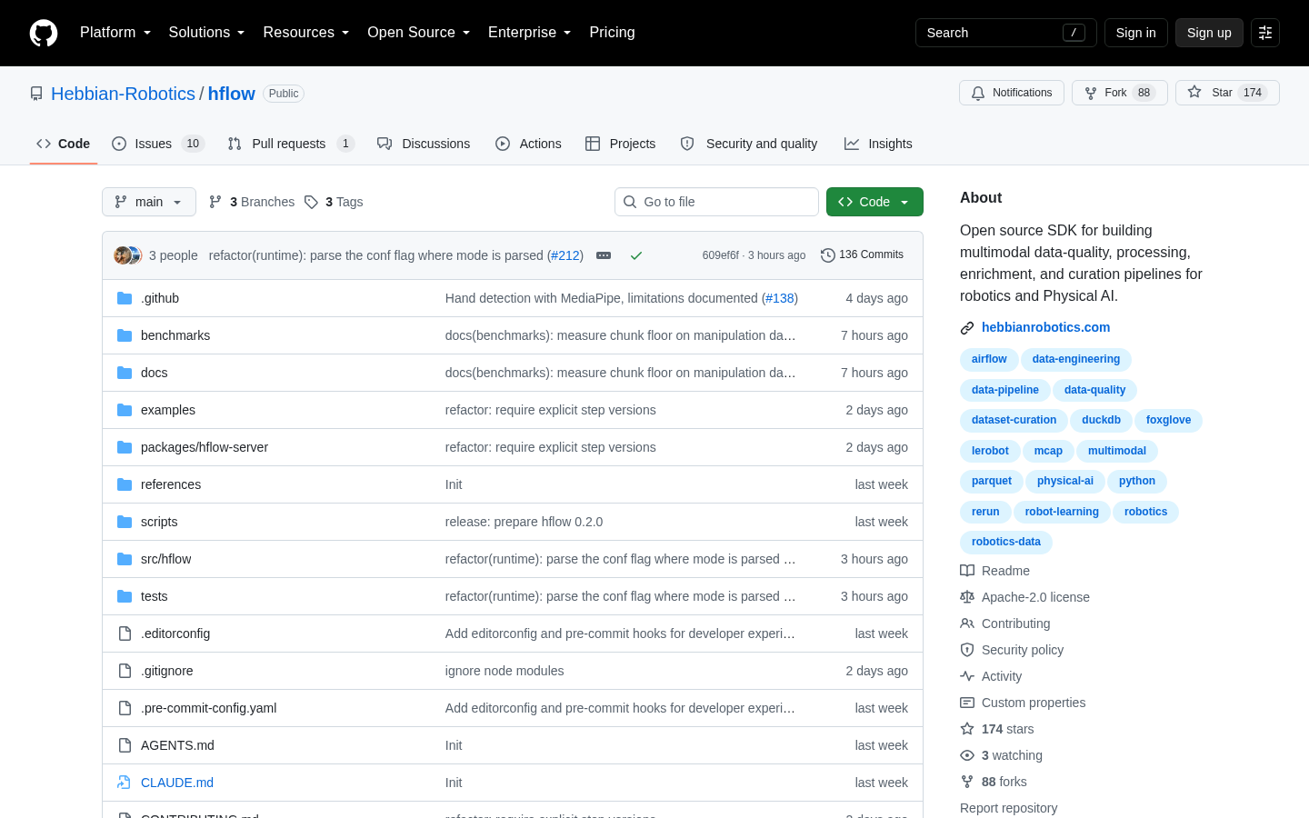Open the packages/hflow-server folder
Image resolution: width=1309 pixels, height=818 pixels.
(x=205, y=447)
